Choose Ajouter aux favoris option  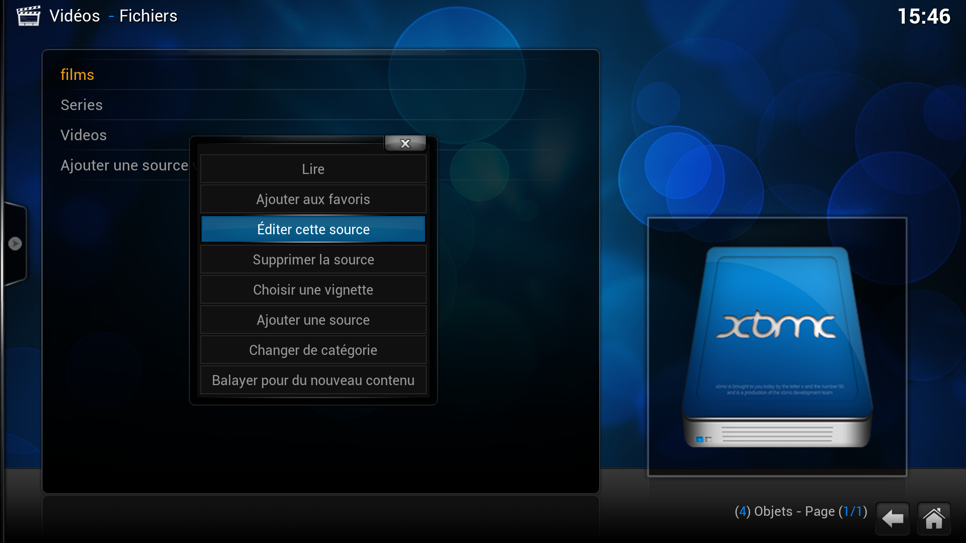(x=313, y=200)
